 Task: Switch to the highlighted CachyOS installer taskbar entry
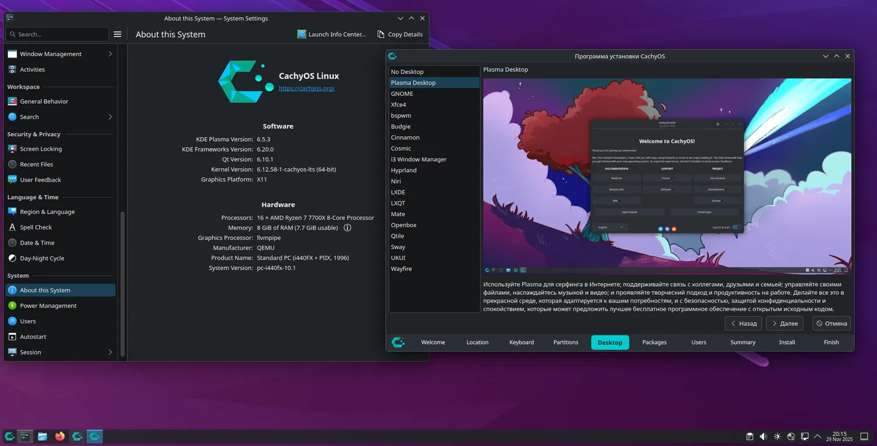(x=95, y=436)
